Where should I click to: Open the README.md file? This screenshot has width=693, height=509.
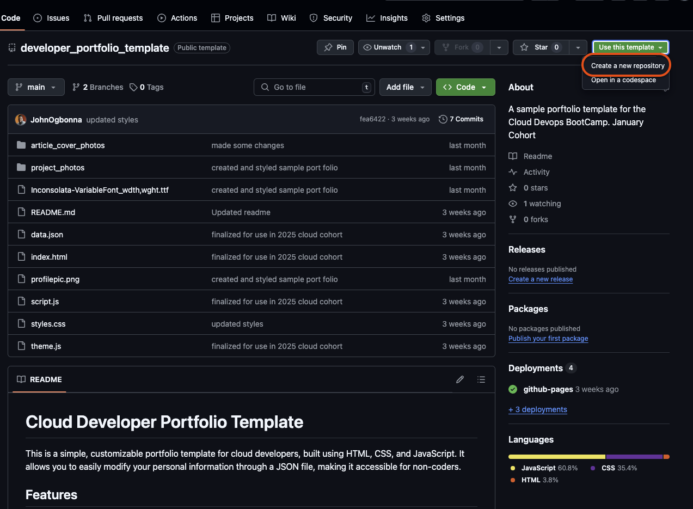point(53,212)
